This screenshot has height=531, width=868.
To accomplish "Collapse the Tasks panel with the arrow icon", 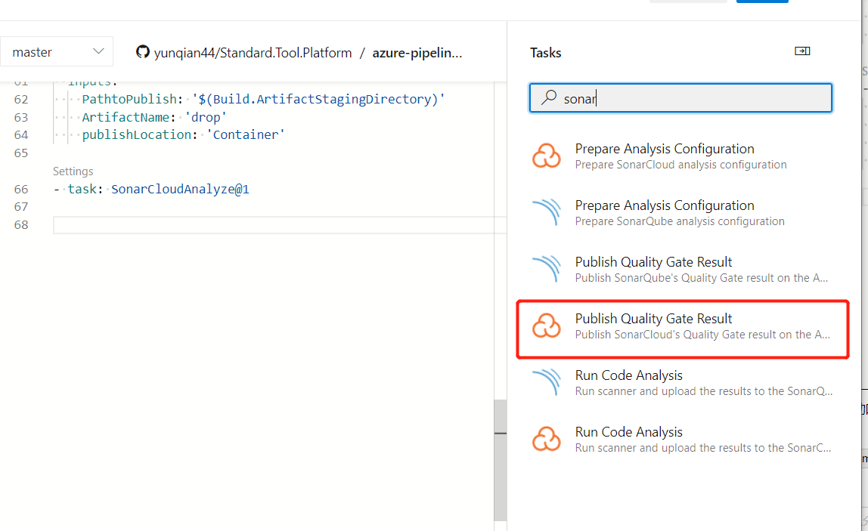I will click(x=802, y=51).
